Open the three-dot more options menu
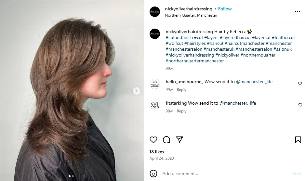305x181 pixels. coord(297,12)
